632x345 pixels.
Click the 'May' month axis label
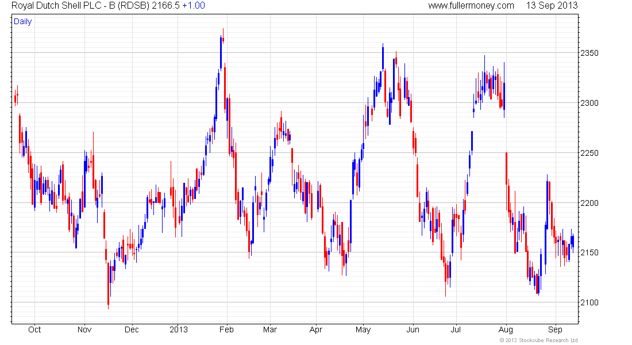click(x=363, y=329)
